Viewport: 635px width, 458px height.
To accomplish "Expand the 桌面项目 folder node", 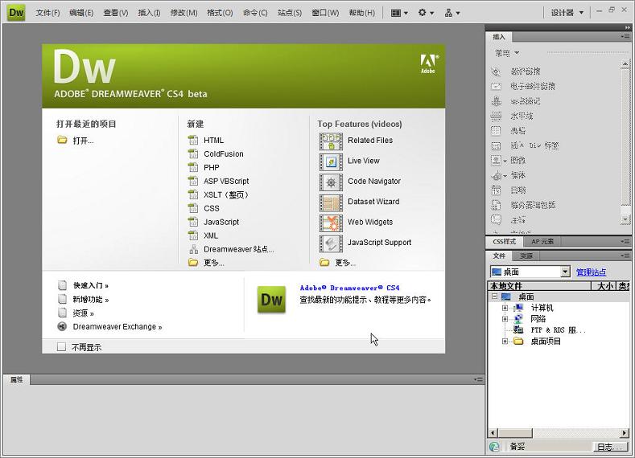I will tap(505, 341).
